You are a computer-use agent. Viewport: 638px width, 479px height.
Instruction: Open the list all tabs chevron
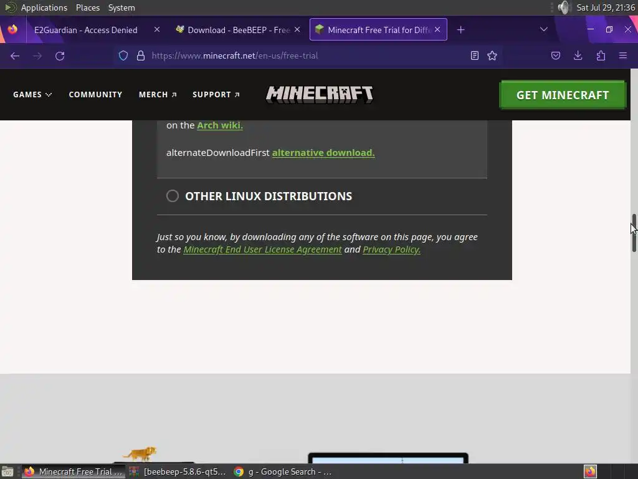click(543, 29)
